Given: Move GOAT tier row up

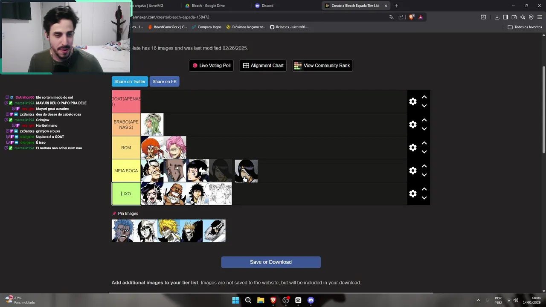Looking at the screenshot, I should pyautogui.click(x=424, y=97).
